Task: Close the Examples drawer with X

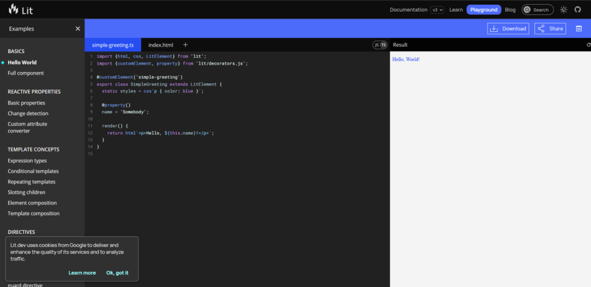Action: [x=78, y=29]
